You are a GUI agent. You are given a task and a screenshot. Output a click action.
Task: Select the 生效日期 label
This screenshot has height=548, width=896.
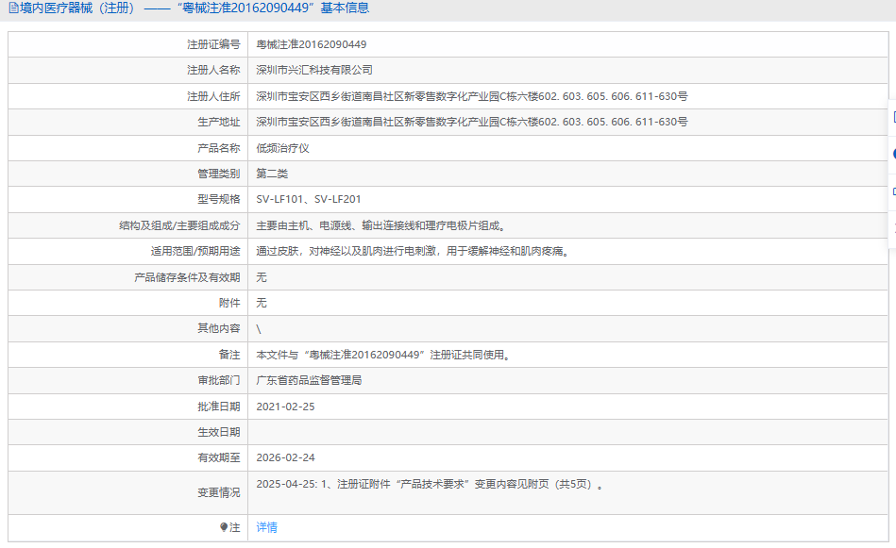click(x=218, y=433)
